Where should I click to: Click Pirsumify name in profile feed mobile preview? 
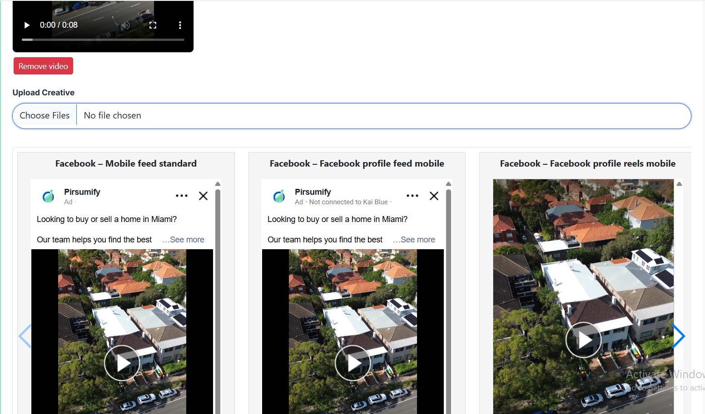tap(313, 192)
